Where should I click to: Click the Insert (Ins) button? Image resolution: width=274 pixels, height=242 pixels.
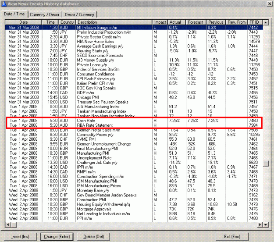pos(20,237)
